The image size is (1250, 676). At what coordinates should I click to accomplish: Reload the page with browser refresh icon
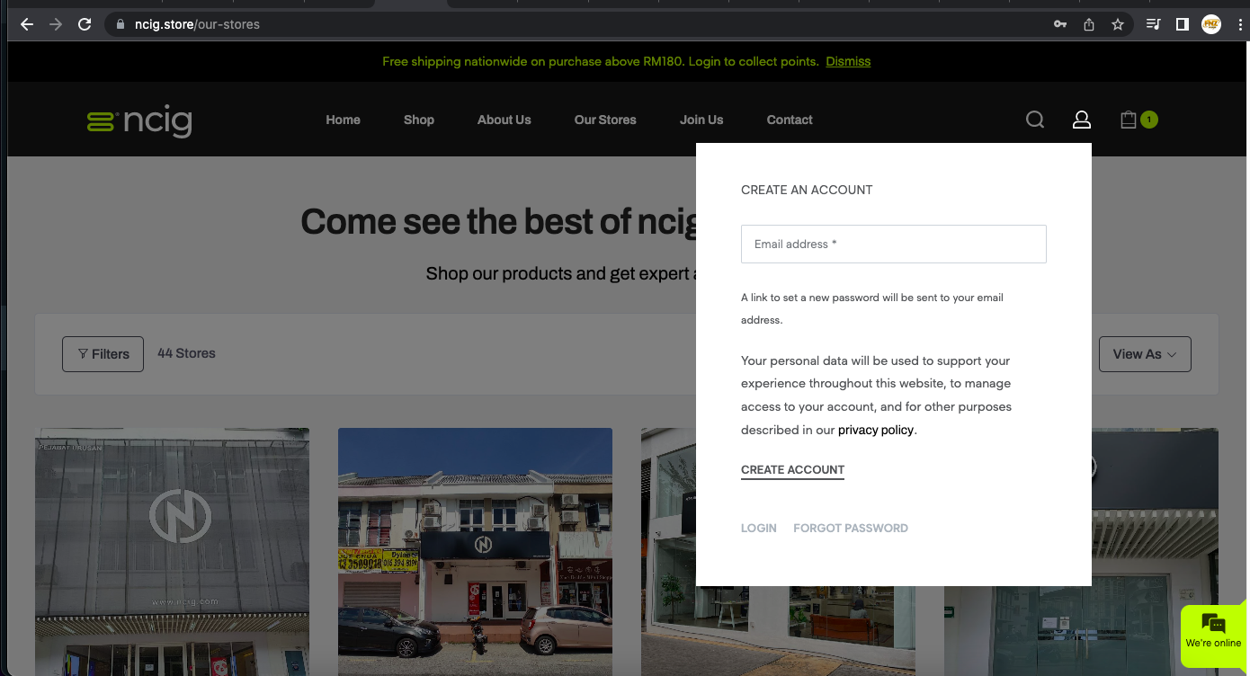(85, 24)
